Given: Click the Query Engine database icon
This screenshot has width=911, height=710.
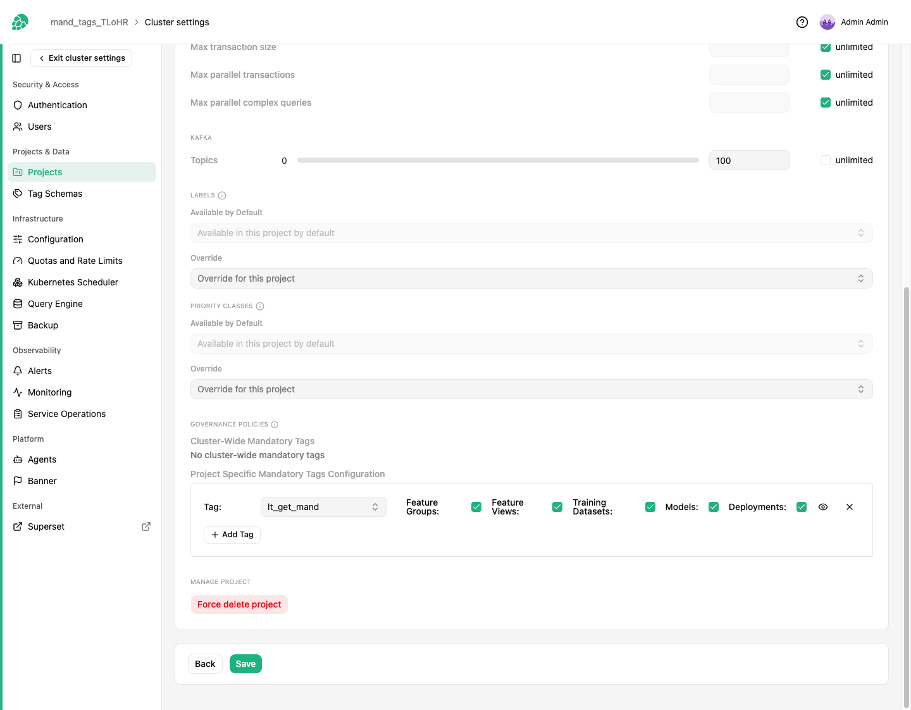Looking at the screenshot, I should 18,304.
